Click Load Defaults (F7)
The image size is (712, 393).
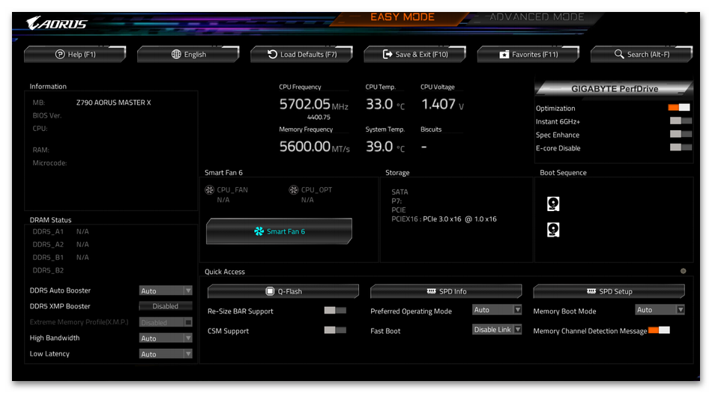click(301, 54)
